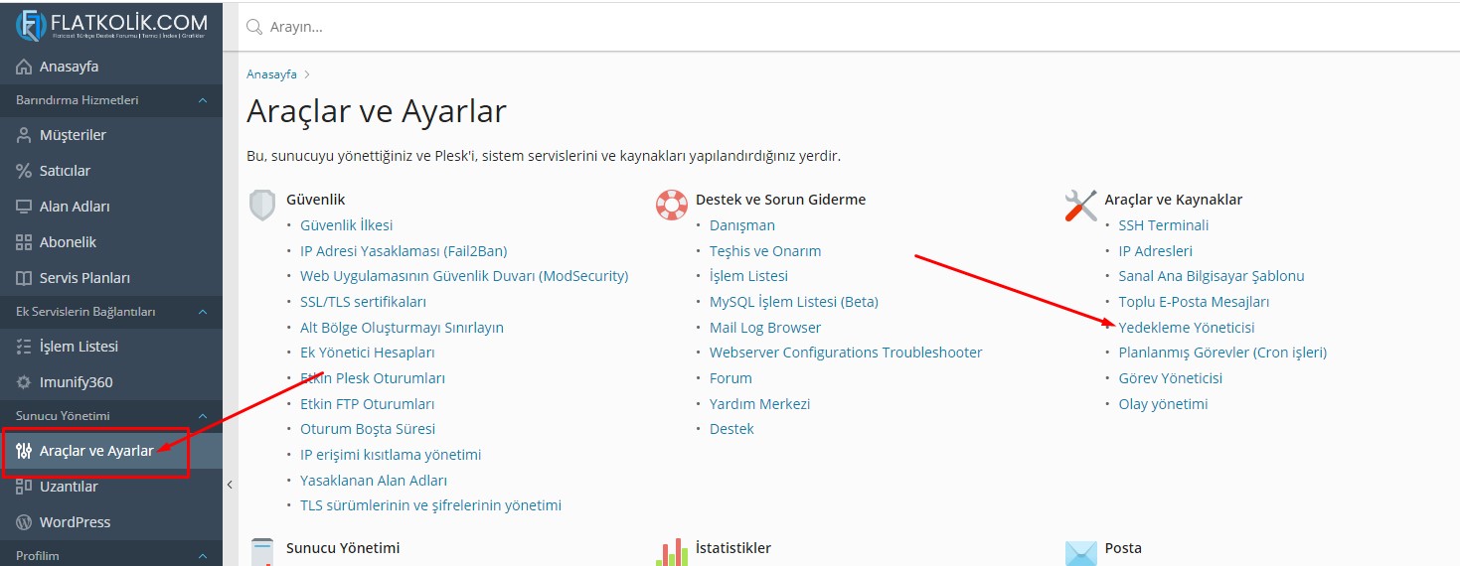Open Oturum Boşta Süresi link
This screenshot has width=1460, height=566.
368,429
